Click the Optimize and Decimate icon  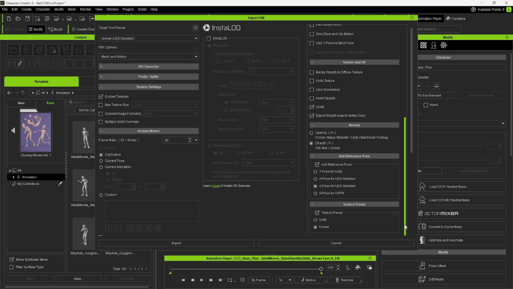click(x=422, y=240)
